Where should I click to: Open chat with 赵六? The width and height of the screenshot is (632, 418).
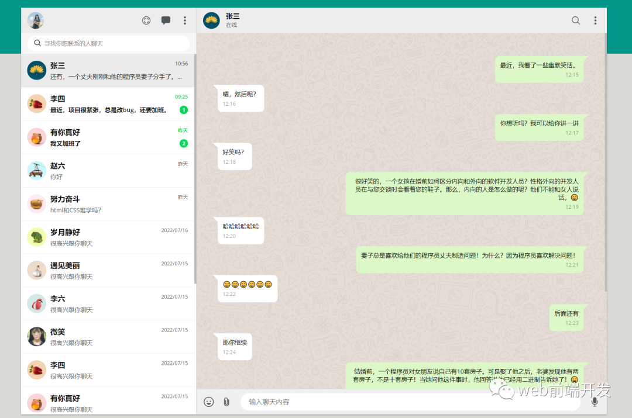[108, 171]
